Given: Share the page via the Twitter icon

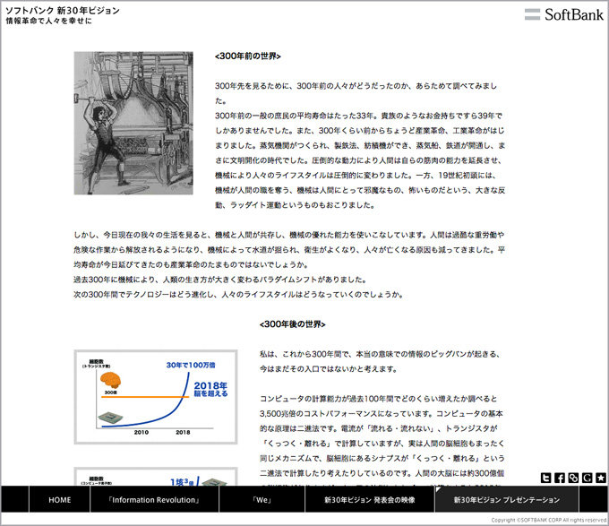Looking at the screenshot, I should tap(545, 478).
